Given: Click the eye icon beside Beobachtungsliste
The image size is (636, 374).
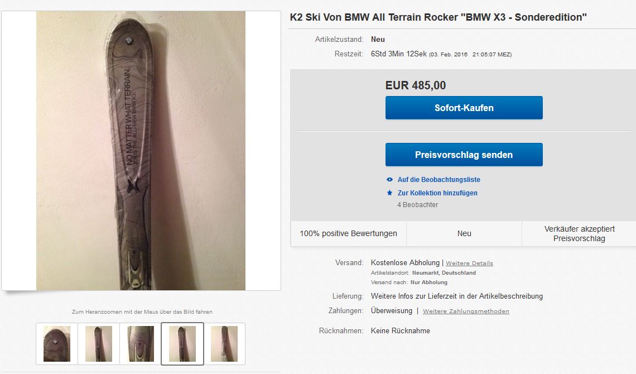Looking at the screenshot, I should pos(389,180).
